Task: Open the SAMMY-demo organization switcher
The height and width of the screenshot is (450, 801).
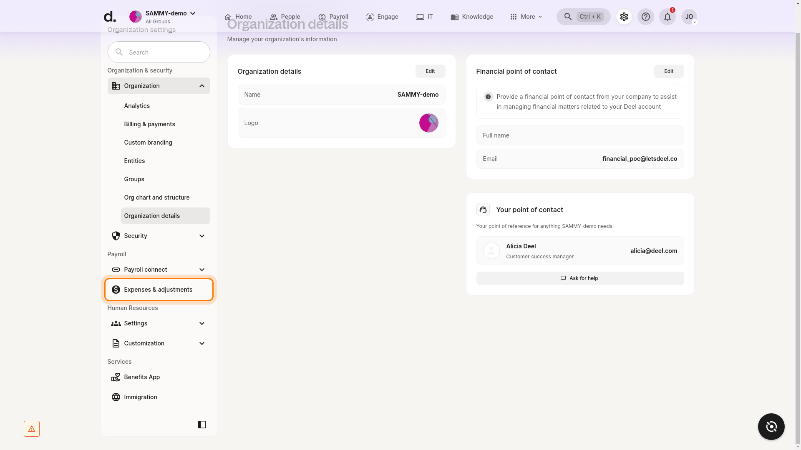Action: point(163,17)
